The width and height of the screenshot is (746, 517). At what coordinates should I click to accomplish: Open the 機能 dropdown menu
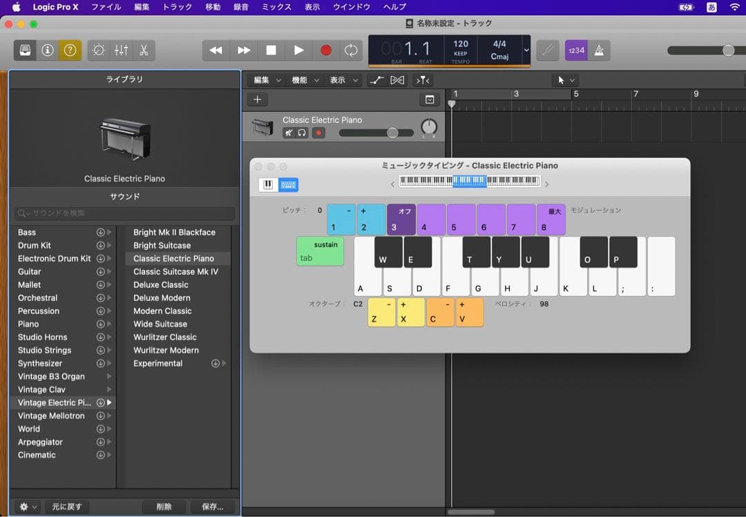pyautogui.click(x=305, y=80)
